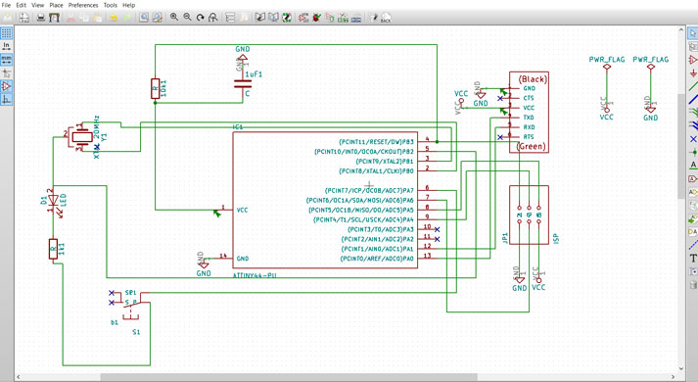The width and height of the screenshot is (698, 382).
Task: Open the View menu
Action: point(37,5)
